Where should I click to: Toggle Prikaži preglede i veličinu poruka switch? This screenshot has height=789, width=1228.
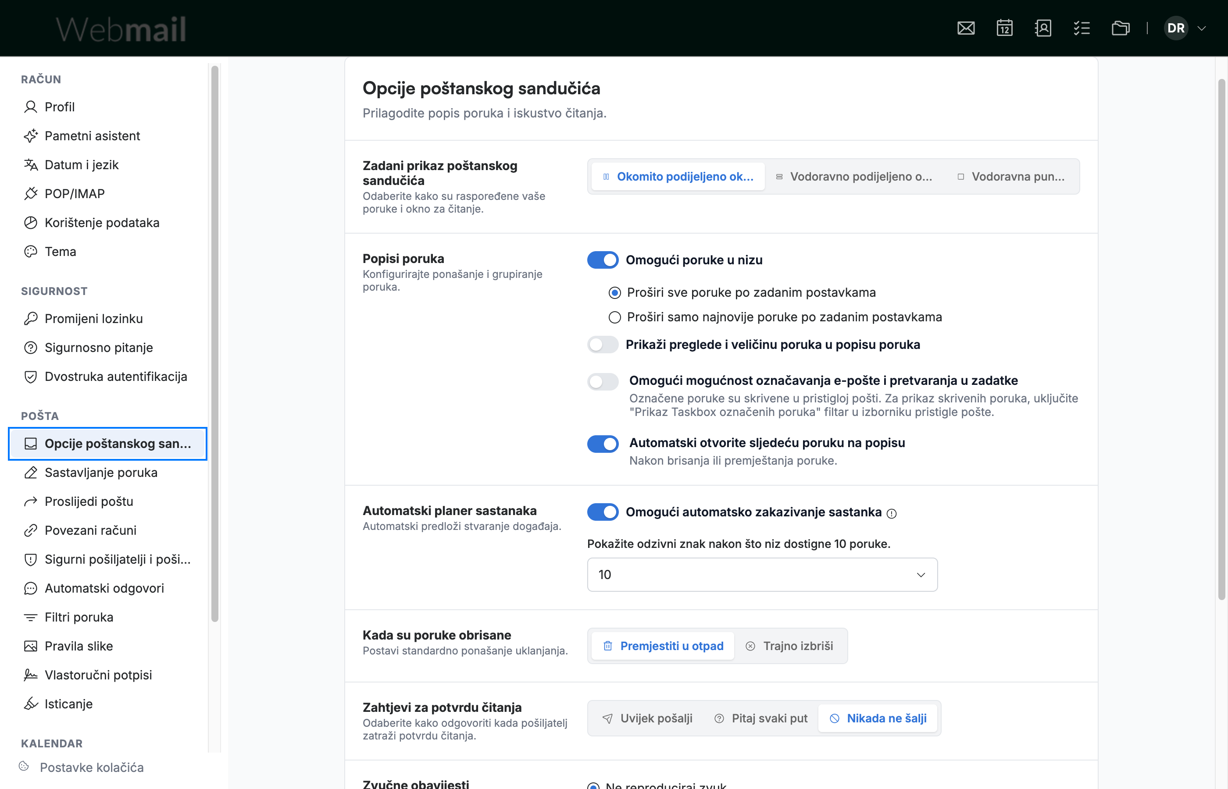click(603, 344)
